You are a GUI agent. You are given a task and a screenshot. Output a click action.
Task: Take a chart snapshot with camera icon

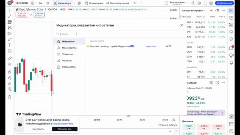click(211, 3)
